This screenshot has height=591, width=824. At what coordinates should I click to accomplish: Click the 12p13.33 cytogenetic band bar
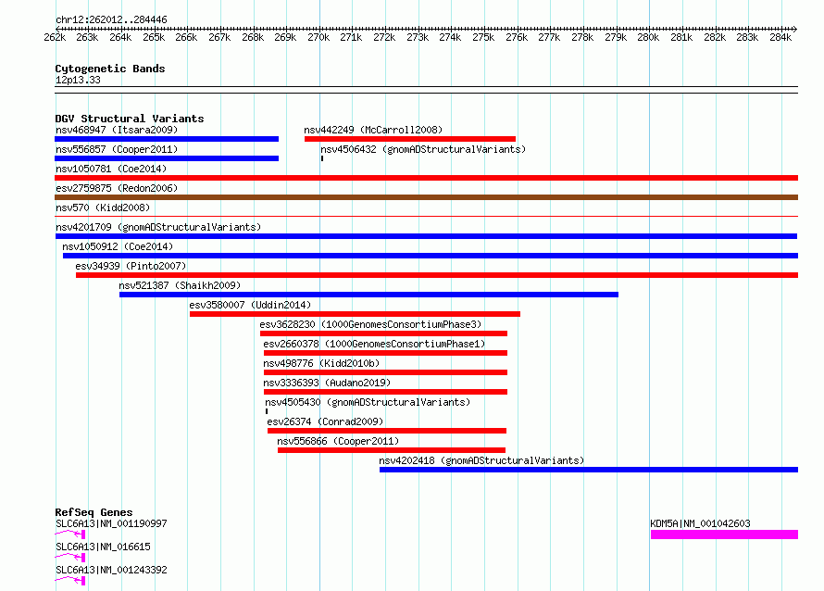point(426,90)
